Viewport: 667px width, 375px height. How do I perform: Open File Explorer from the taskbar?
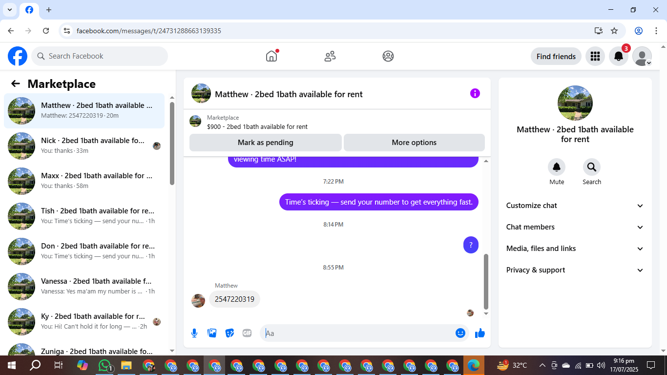click(126, 365)
